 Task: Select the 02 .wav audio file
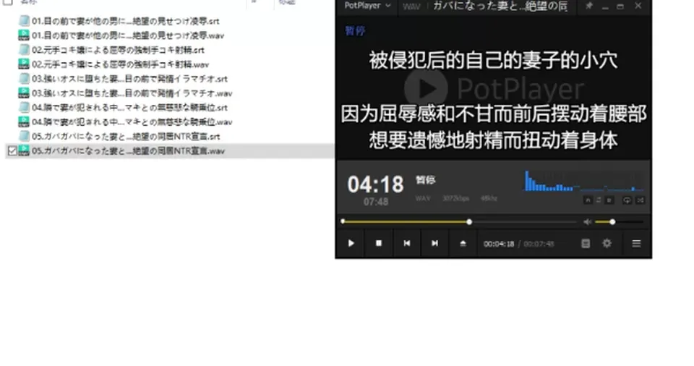pos(121,64)
